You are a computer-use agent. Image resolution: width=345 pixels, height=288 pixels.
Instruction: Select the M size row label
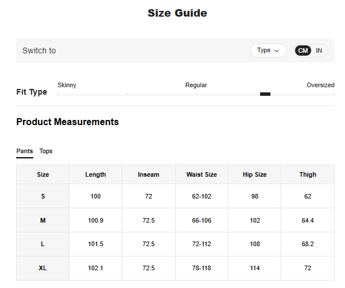[x=43, y=220]
